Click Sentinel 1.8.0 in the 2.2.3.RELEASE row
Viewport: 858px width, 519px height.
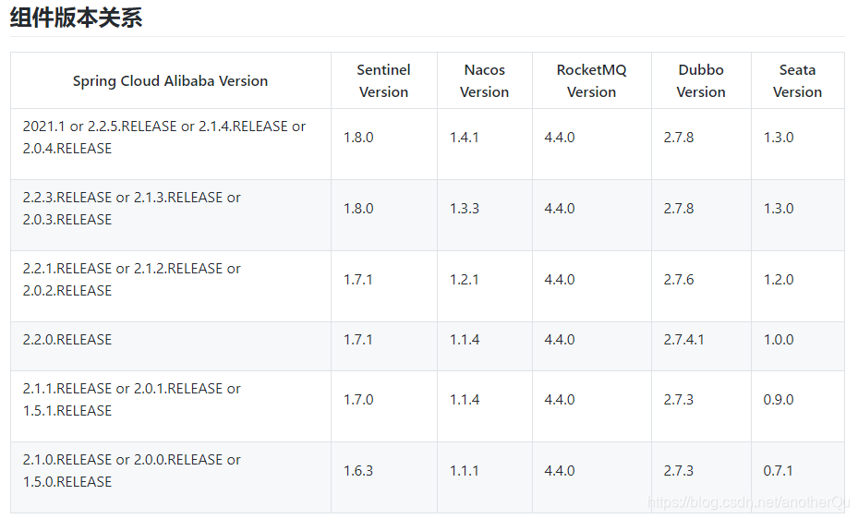pyautogui.click(x=383, y=215)
